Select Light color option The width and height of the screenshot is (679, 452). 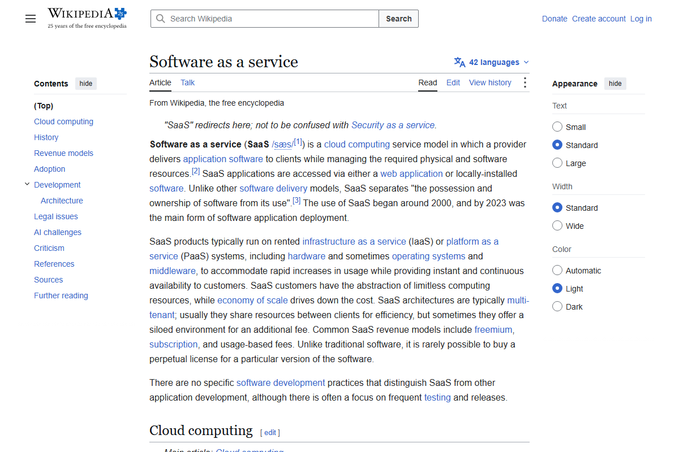pyautogui.click(x=557, y=288)
